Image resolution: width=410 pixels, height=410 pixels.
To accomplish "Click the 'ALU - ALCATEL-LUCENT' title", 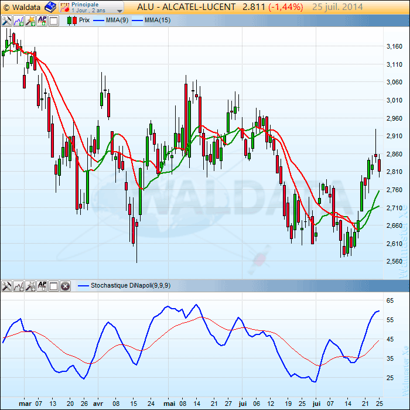I will tap(186, 7).
